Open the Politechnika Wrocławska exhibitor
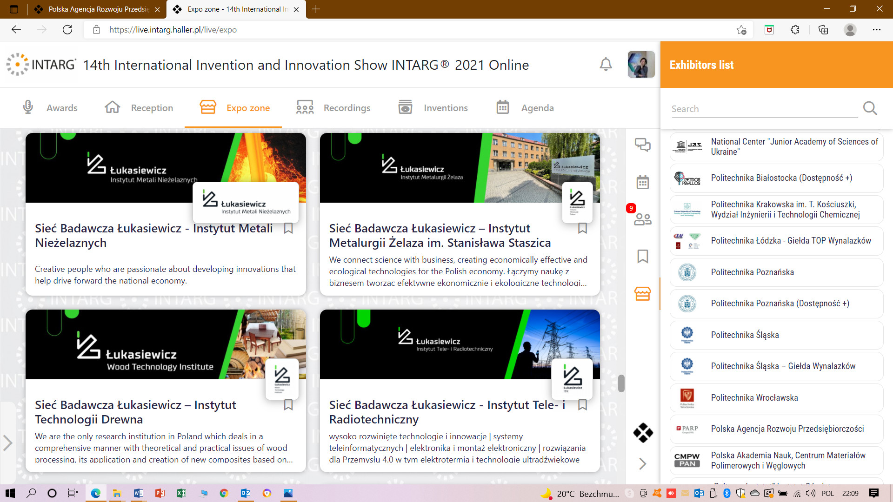 [x=776, y=398]
